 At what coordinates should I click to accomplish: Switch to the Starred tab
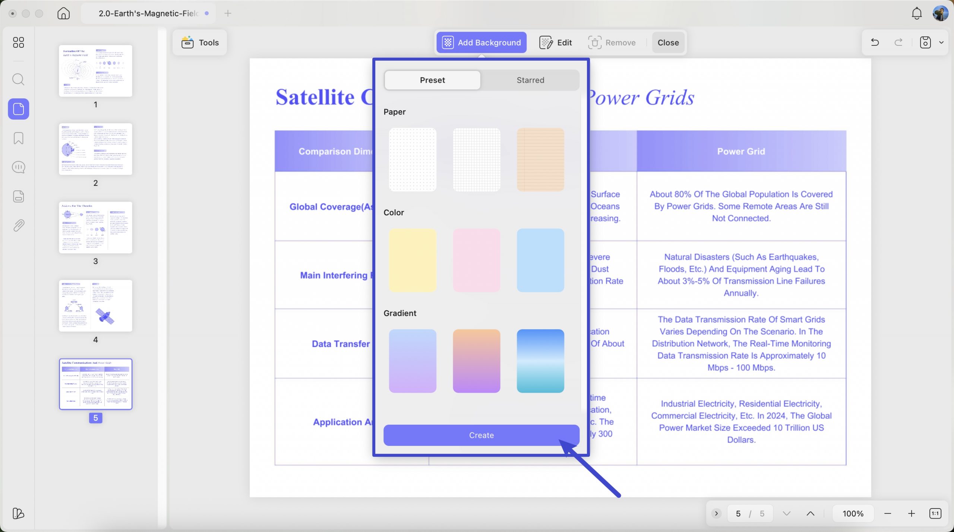pyautogui.click(x=530, y=80)
